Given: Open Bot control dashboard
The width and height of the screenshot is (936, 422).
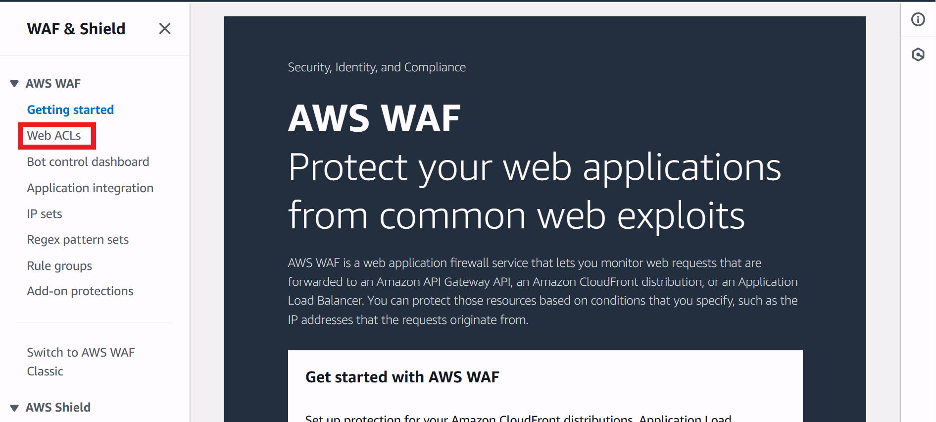Looking at the screenshot, I should [x=88, y=162].
